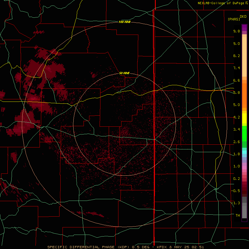The height and width of the screenshot is (249, 249).
Task: Click the TH threshold label on the scale
Action: [238, 216]
